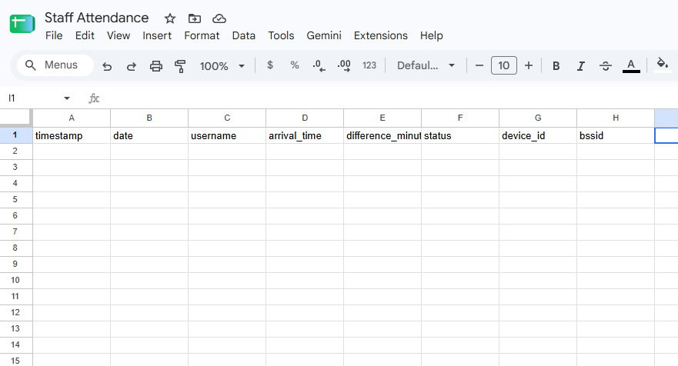Format as percent
This screenshot has height=366, width=678.
coord(295,65)
